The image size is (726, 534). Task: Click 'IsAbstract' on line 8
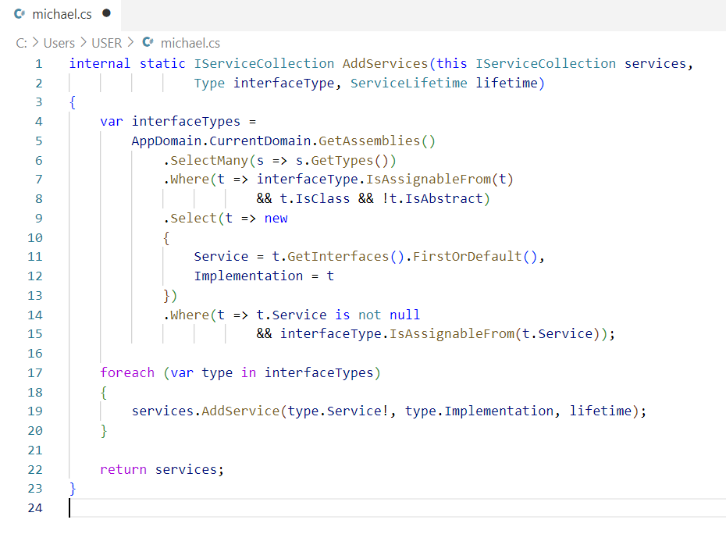point(444,198)
